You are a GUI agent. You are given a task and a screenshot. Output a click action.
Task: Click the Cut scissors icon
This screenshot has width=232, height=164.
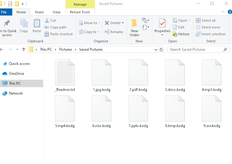[47, 21]
